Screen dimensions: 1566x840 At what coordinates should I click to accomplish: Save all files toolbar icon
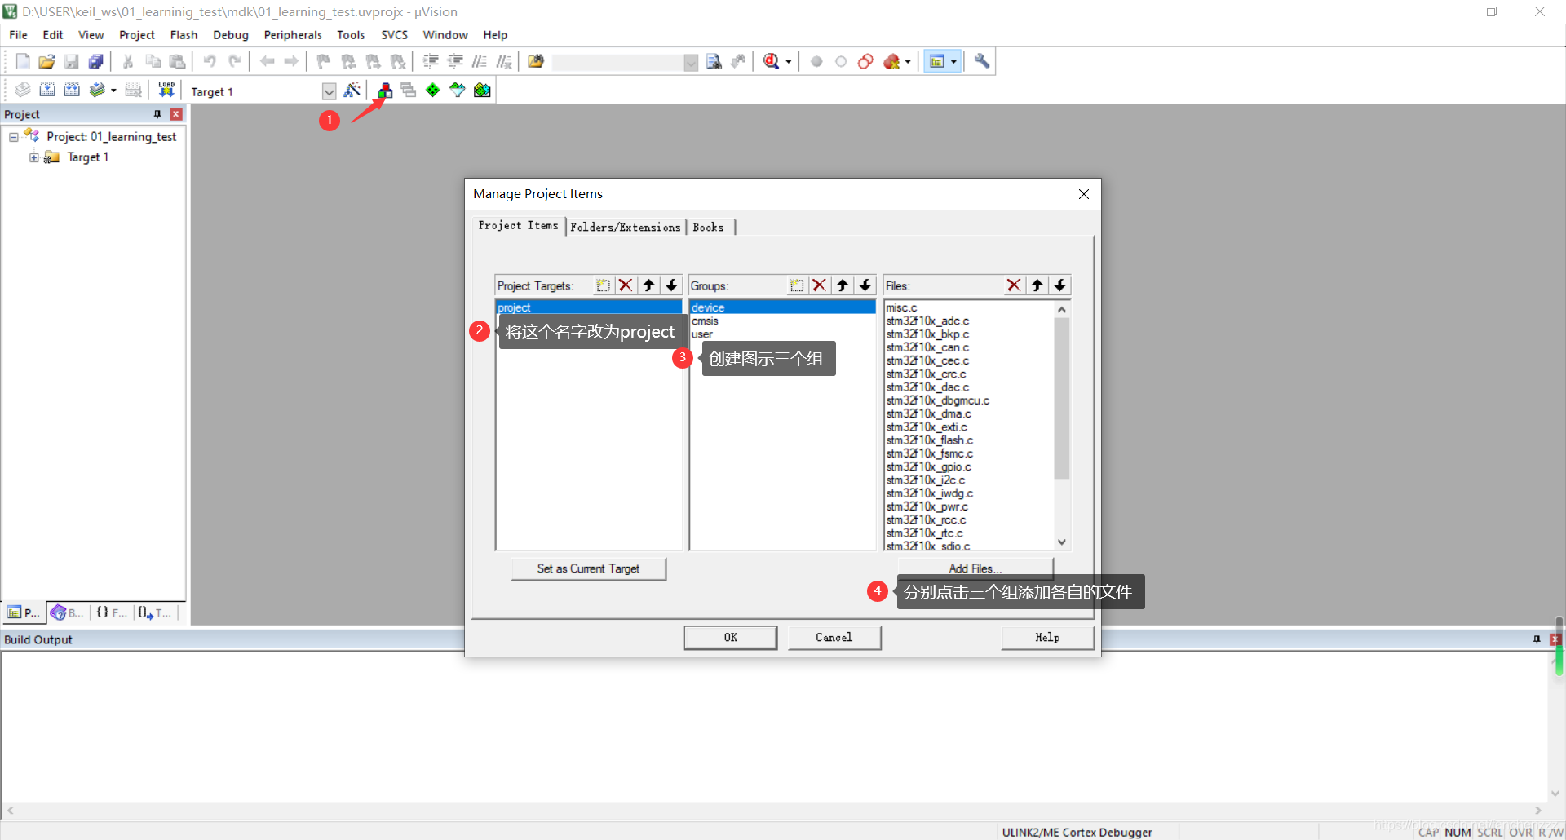tap(96, 61)
